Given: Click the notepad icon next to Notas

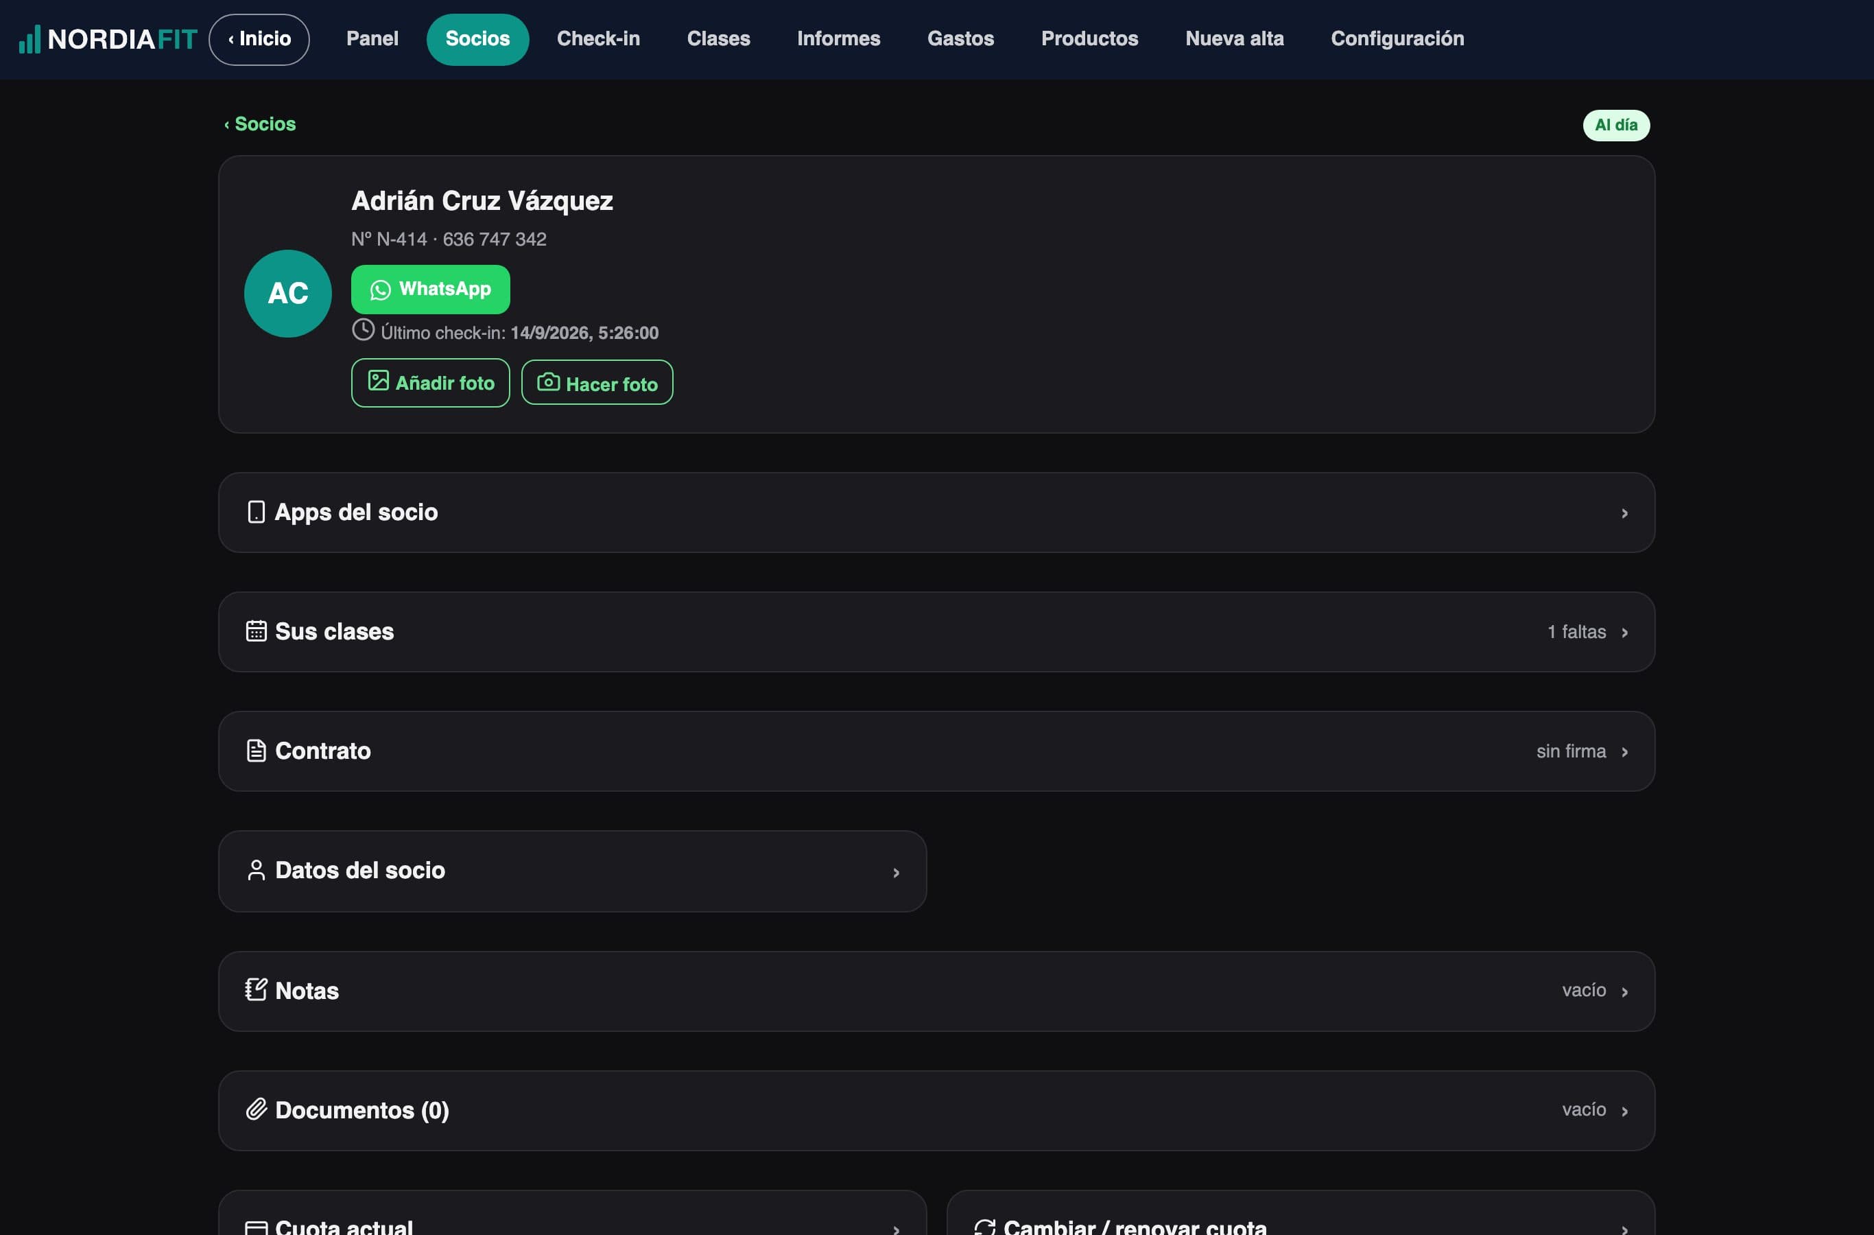Looking at the screenshot, I should coord(256,989).
